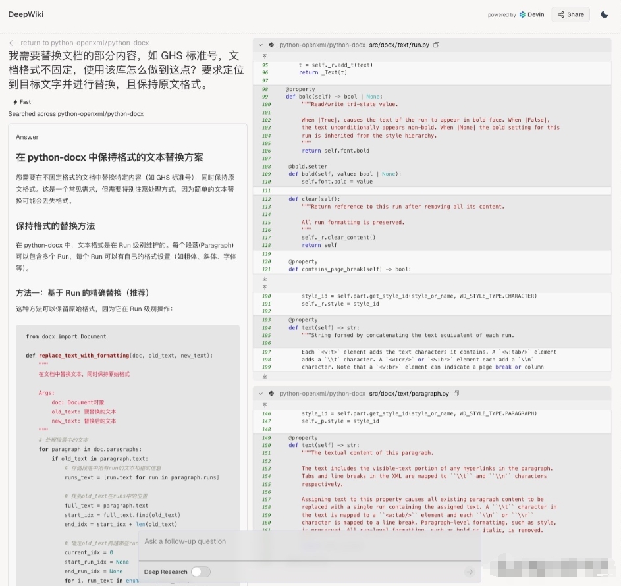The height and width of the screenshot is (586, 621).
Task: Toggle the Deep Research switch
Action: click(200, 572)
